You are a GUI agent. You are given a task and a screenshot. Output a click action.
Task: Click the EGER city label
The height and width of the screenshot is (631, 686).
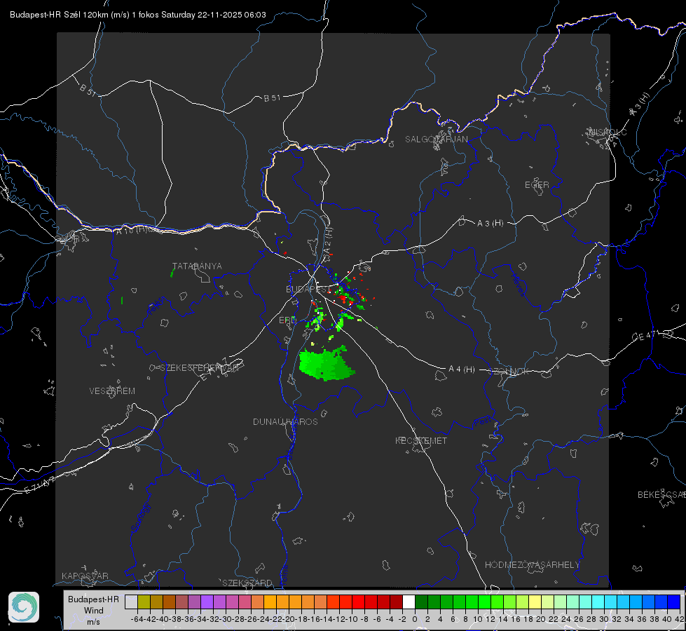(537, 185)
